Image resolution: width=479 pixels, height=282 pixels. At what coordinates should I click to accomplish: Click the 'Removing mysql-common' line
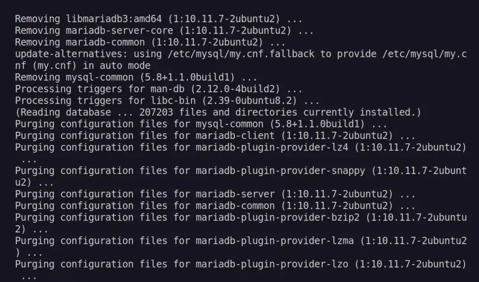coord(136,78)
